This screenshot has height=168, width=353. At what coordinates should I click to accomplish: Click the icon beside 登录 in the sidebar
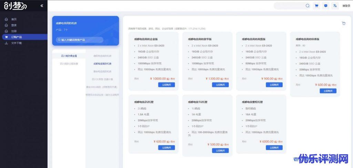[x=6, y=25]
